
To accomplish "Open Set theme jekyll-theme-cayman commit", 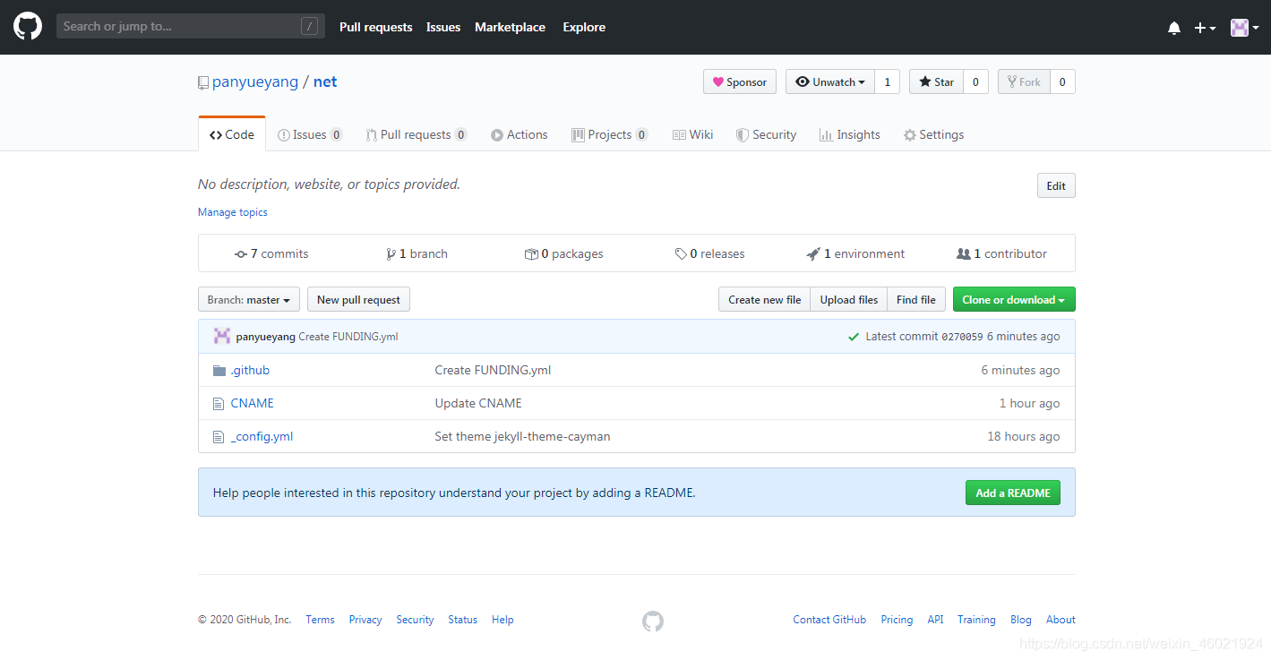I will click(x=522, y=436).
